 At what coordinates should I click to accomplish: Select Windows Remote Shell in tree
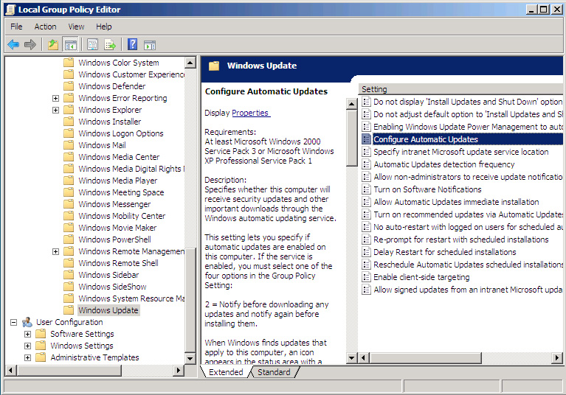(x=118, y=263)
